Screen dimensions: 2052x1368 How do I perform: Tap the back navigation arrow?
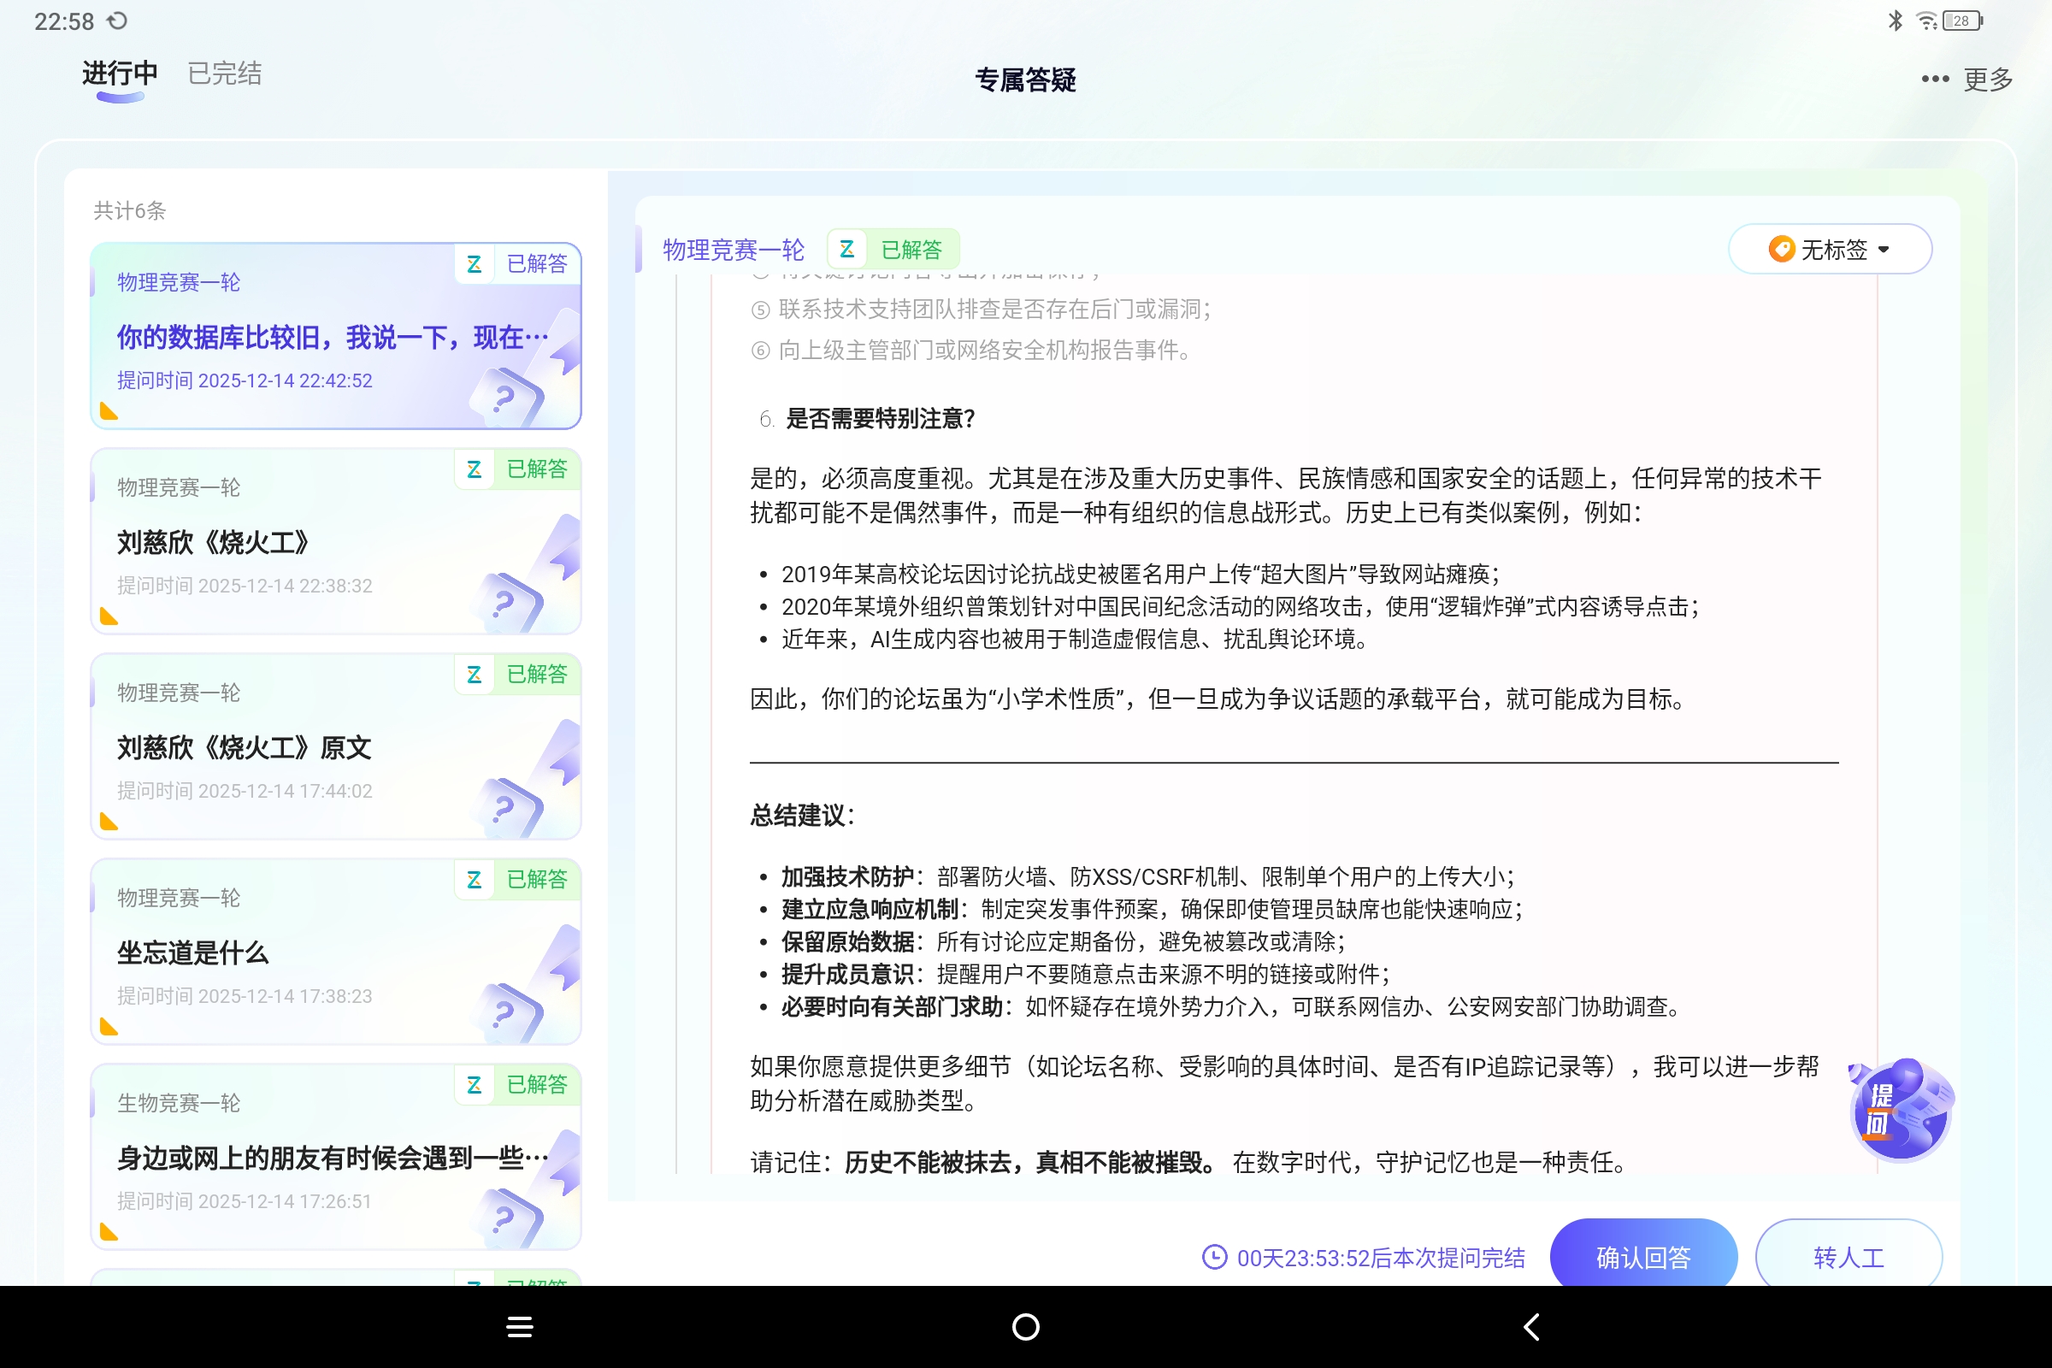click(x=1531, y=1326)
